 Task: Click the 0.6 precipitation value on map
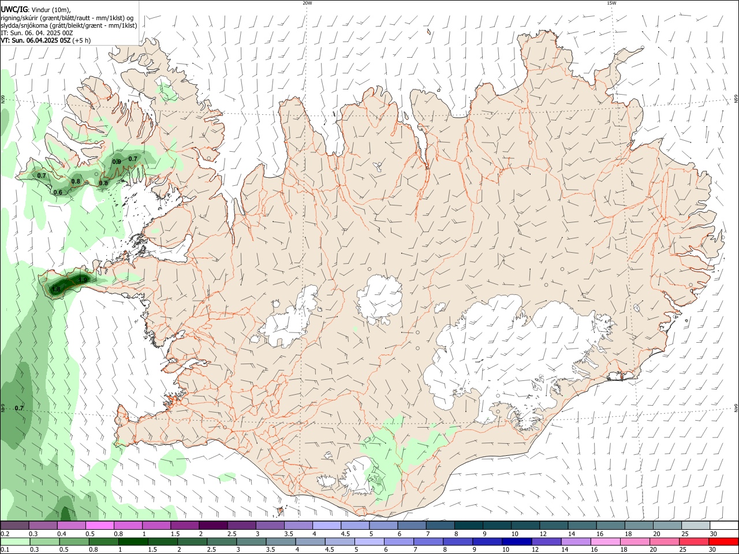point(58,192)
